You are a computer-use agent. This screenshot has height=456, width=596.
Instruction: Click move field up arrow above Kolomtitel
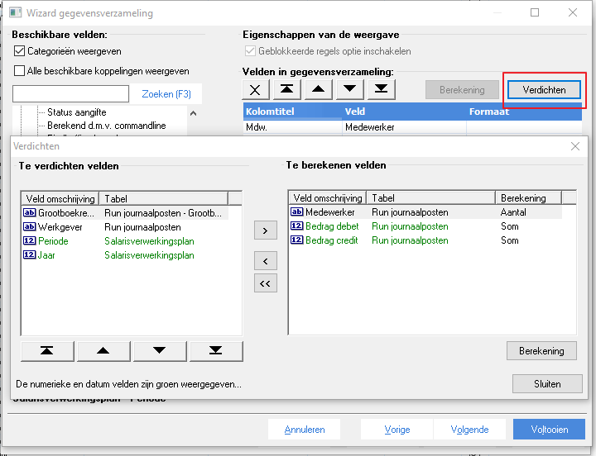pyautogui.click(x=319, y=89)
